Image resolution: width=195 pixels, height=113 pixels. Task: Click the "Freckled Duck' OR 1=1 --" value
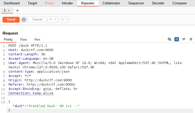point(53,106)
